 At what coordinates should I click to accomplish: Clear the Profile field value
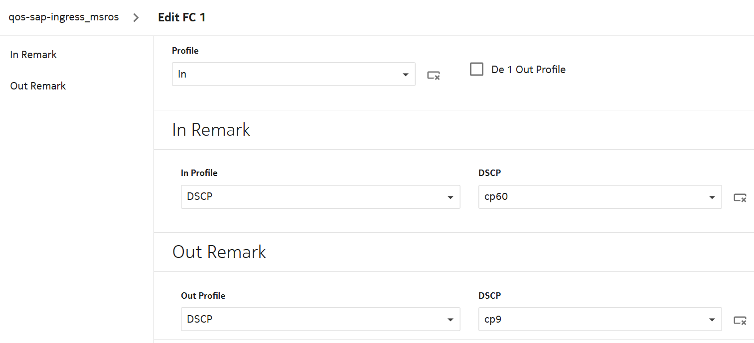pos(433,75)
